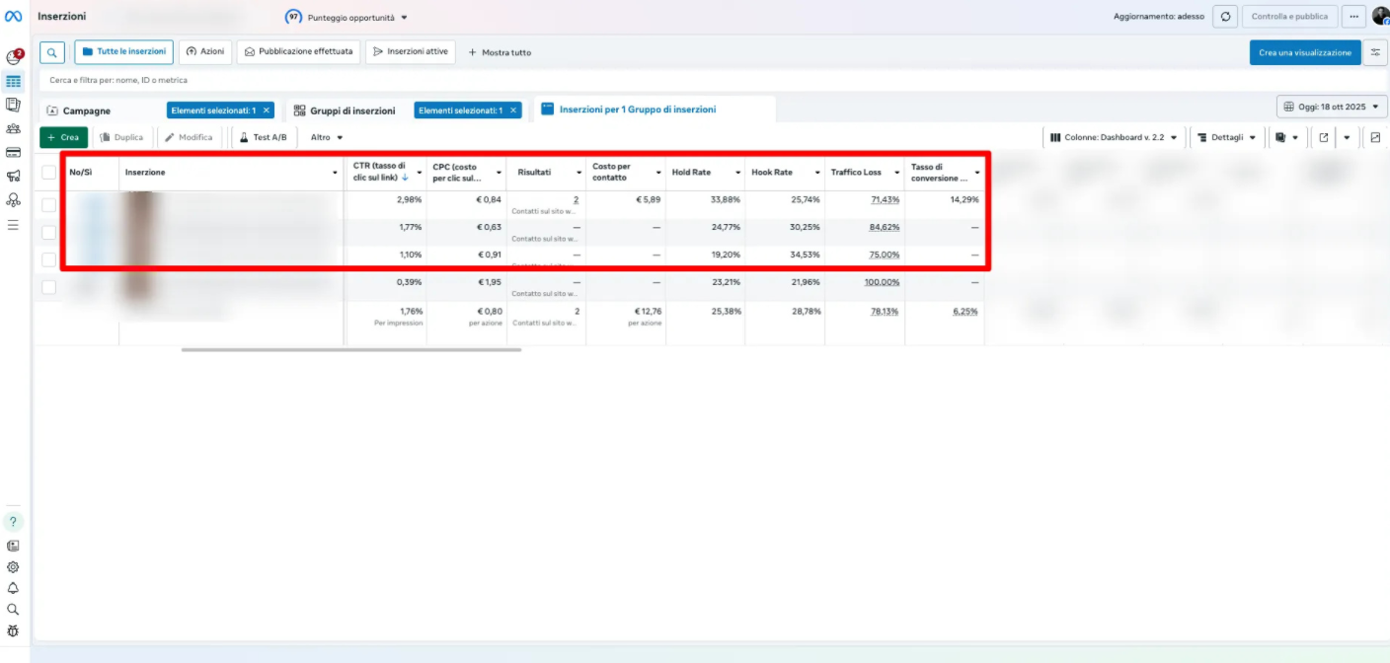Viewport: 1390px width, 663px height.
Task: Open the settings gear icon in sidebar
Action: 13,567
